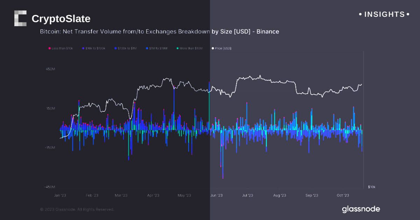The image size is (420, 220).
Task: Select the chart title about Net Transfer Volume
Action: pos(160,31)
